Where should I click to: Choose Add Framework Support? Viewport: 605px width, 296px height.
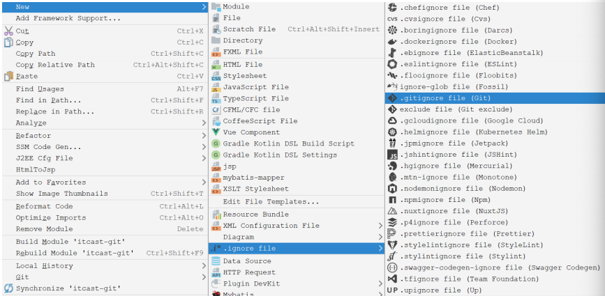click(105, 19)
